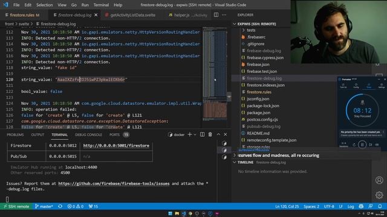Pause the Pomatez focus timer
Viewport: 387px width, 217px height.
coord(362,145)
